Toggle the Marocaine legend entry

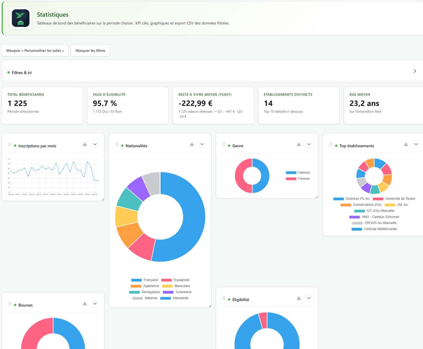point(176,286)
